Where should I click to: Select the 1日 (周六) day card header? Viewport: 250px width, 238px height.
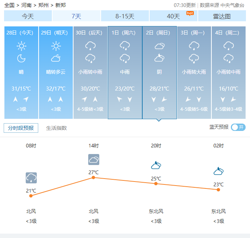click(124, 33)
